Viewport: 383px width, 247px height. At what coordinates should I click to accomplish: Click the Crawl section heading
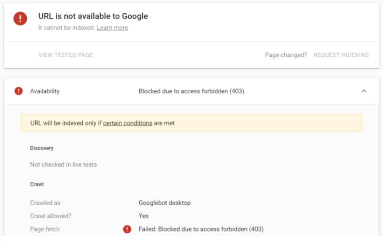[37, 184]
